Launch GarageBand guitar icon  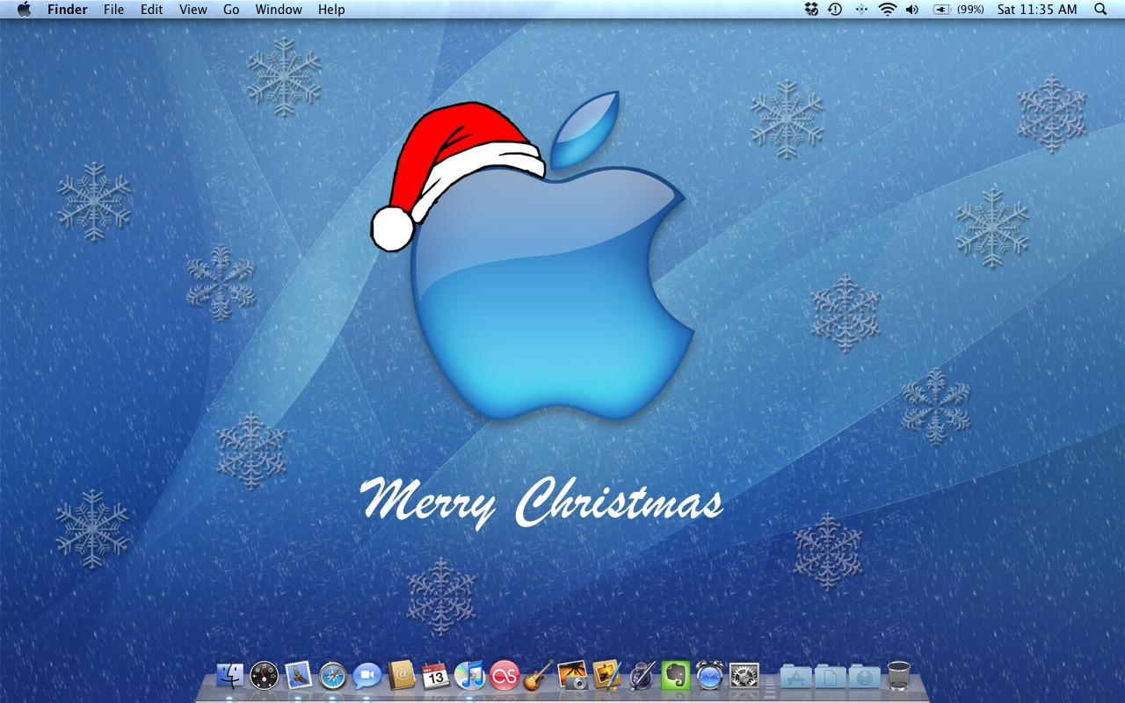(x=539, y=675)
